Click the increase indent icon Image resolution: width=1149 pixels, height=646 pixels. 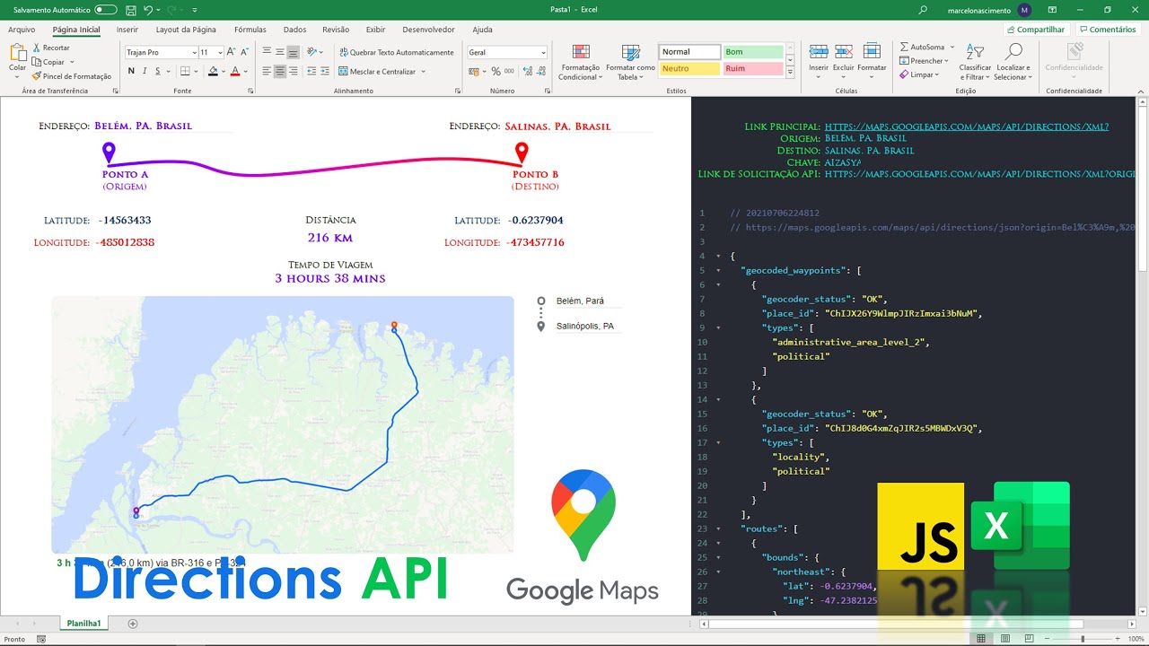(324, 71)
